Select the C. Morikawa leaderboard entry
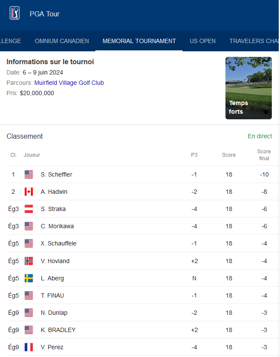The height and width of the screenshot is (357, 280). tap(143, 226)
